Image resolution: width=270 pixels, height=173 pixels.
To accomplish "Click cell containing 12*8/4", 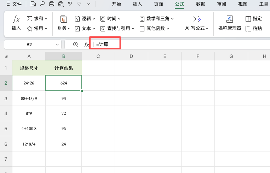I will [29, 144].
